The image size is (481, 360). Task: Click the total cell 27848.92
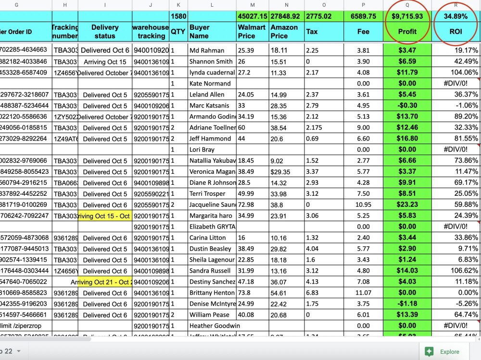pos(287,16)
